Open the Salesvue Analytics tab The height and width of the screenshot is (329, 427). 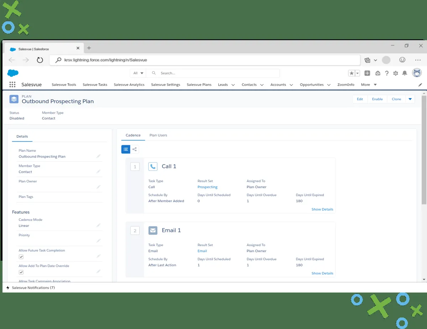point(129,85)
